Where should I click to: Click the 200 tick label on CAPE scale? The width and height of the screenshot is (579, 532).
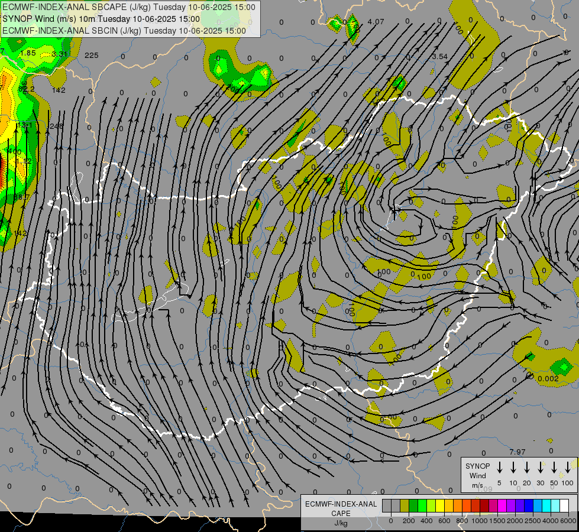(409, 521)
